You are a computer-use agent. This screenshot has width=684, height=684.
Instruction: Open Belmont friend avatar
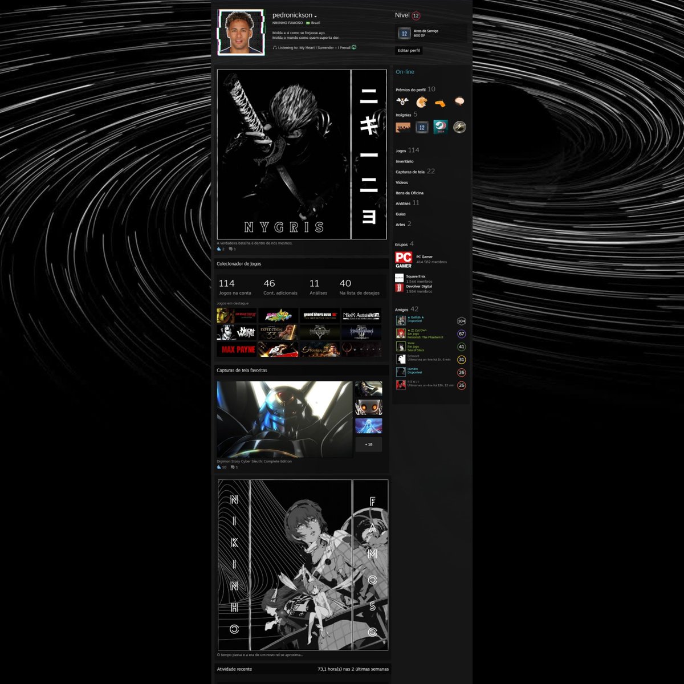401,359
